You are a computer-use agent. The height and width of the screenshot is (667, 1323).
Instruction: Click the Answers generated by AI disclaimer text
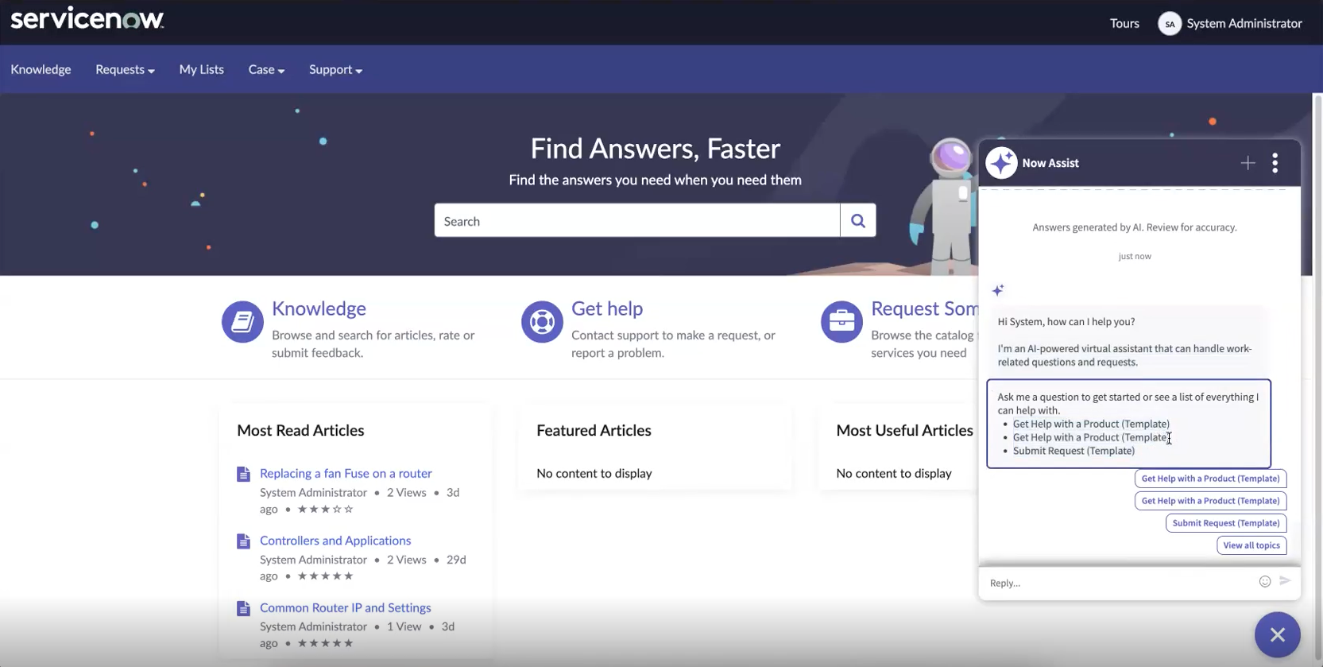[x=1135, y=227]
